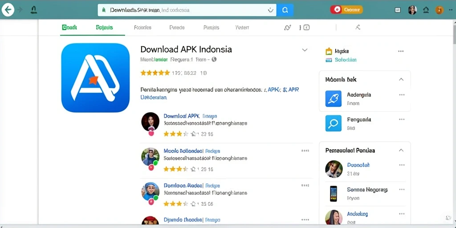Select the Pusjits tab

(211, 28)
